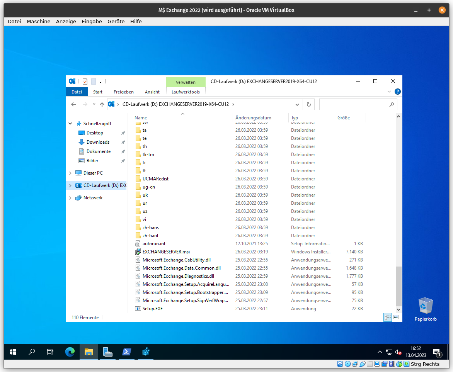Open Task View on taskbar
The width and height of the screenshot is (453, 372).
pos(50,352)
